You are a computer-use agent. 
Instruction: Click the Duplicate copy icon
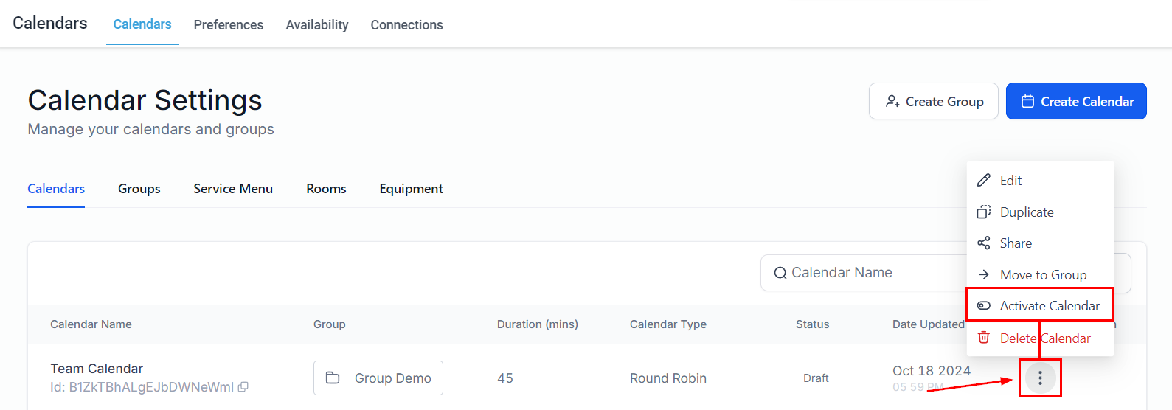click(x=984, y=212)
